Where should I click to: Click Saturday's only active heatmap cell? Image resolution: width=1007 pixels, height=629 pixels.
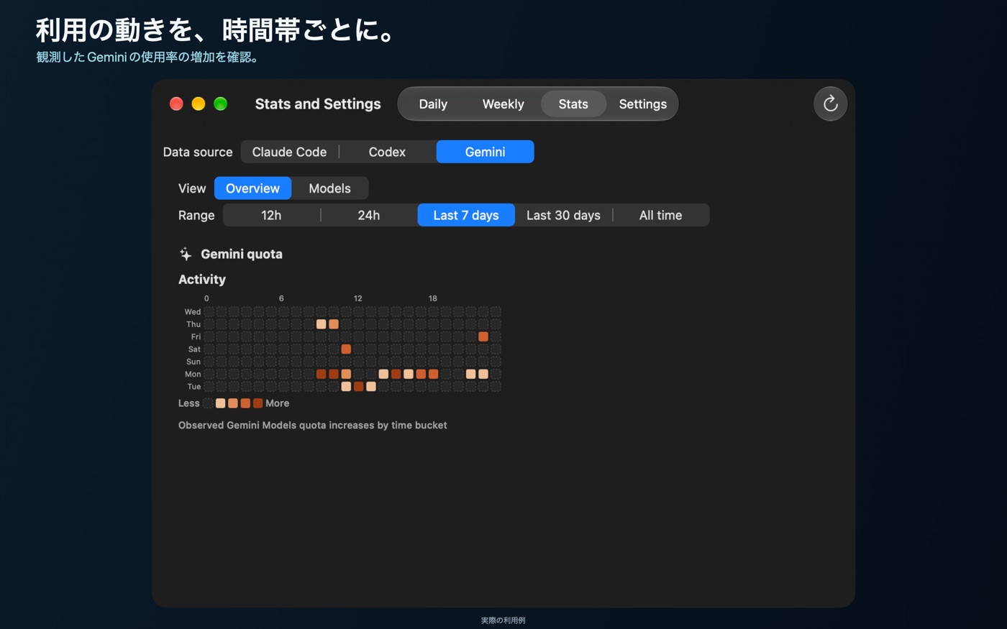coord(346,349)
